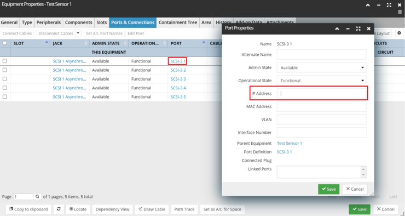This screenshot has width=405, height=216.
Task: Open SCSI-3 1 port definition link
Action: coord(285,152)
